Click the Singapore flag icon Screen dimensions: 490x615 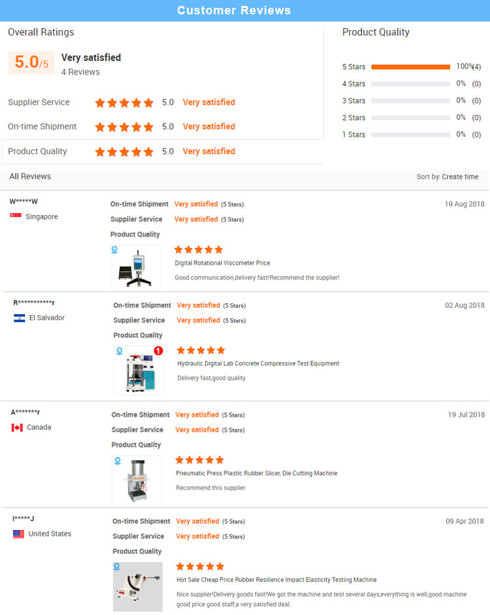[x=16, y=216]
